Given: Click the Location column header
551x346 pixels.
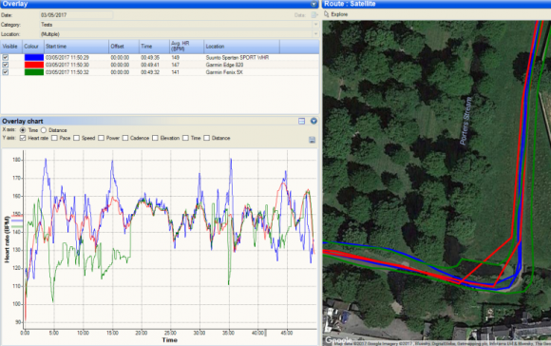Looking at the screenshot, I should pyautogui.click(x=241, y=47).
